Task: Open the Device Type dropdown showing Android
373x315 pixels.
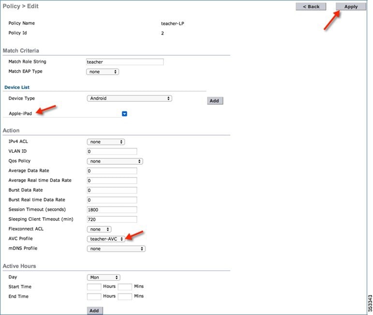Action: [129, 98]
